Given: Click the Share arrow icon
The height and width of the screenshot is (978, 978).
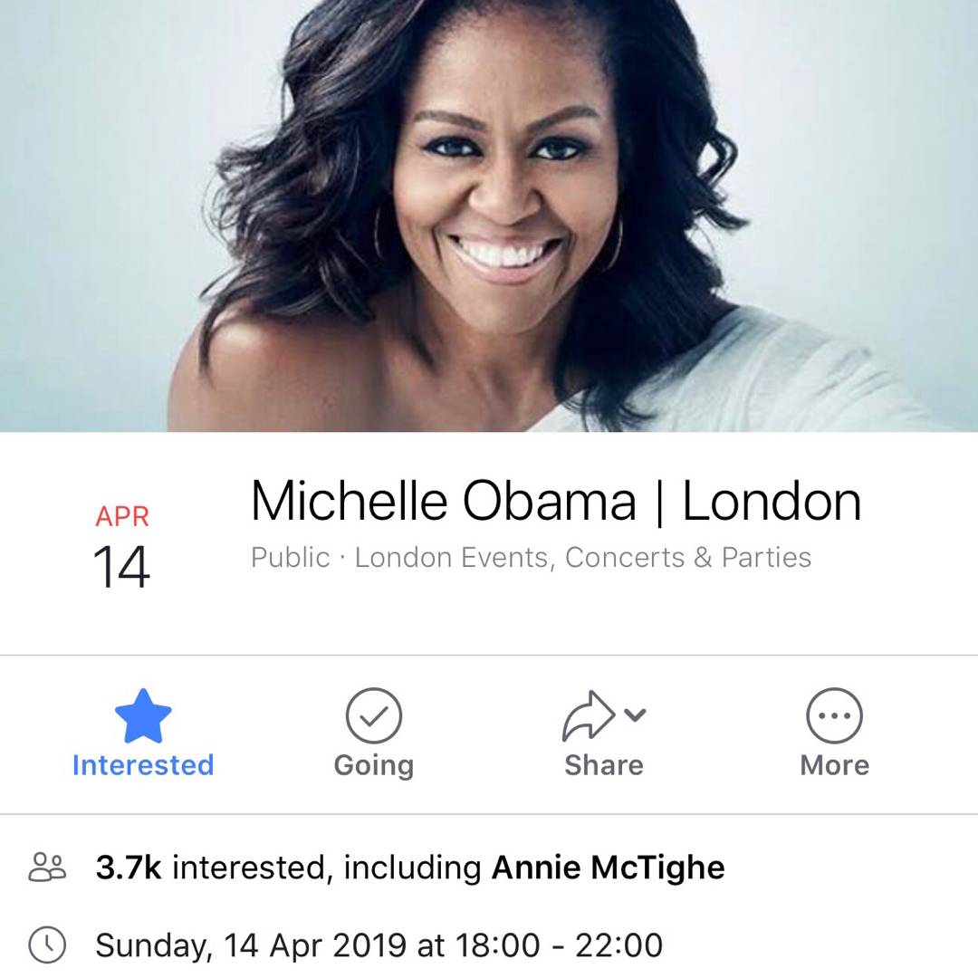Looking at the screenshot, I should [x=589, y=716].
